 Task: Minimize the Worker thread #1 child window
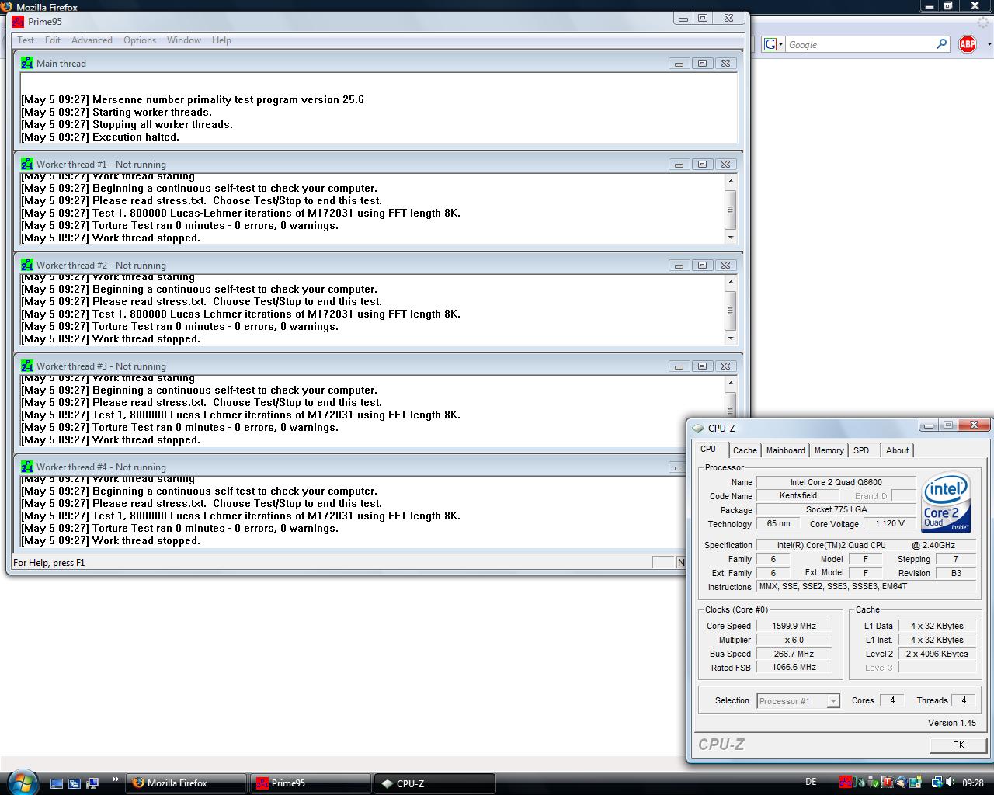tap(679, 165)
